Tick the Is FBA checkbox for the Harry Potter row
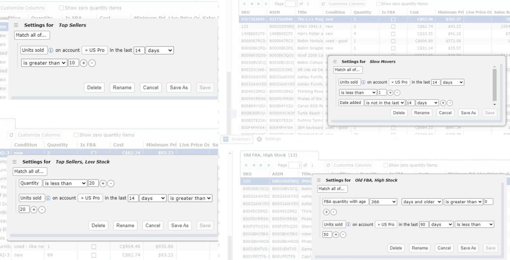This screenshot has height=260, width=510. coord(393,34)
